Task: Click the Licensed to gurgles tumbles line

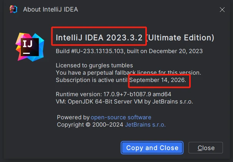Action: coord(94,65)
